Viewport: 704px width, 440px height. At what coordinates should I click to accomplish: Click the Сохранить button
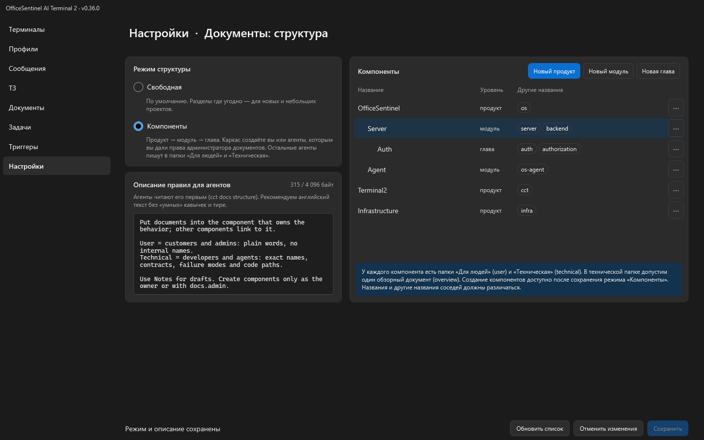667,428
